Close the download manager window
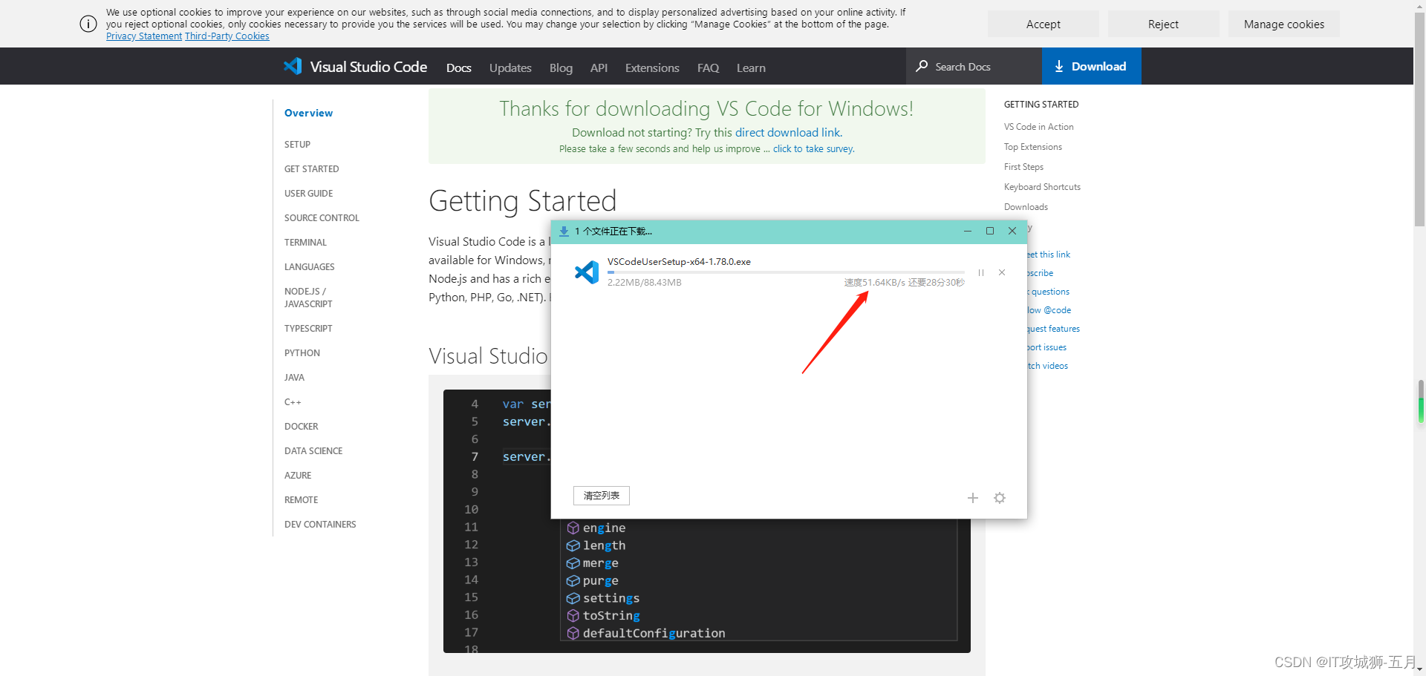This screenshot has width=1426, height=676. (x=1012, y=231)
